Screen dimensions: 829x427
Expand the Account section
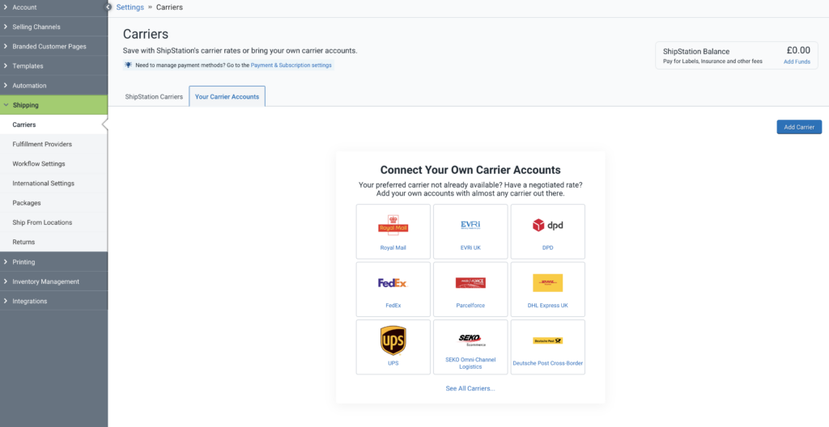tap(24, 7)
